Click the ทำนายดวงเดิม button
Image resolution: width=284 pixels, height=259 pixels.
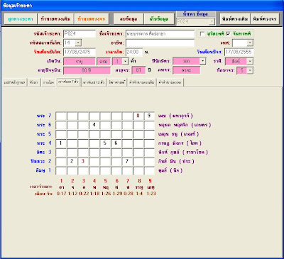tap(55, 19)
